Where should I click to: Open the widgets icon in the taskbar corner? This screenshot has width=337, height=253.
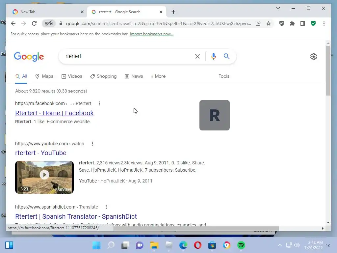click(9, 245)
